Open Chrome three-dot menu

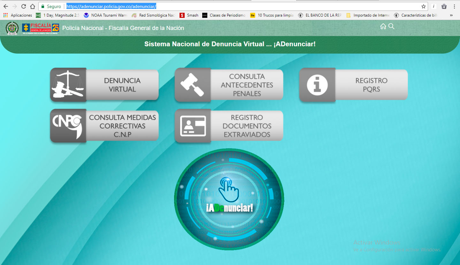point(454,6)
